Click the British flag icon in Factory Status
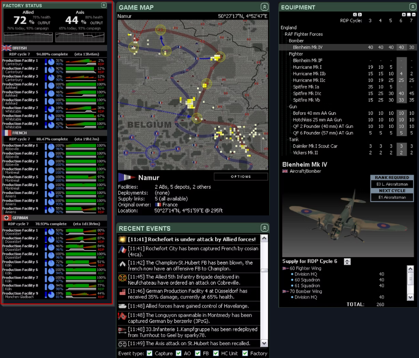The image size is (419, 358). pos(6,48)
